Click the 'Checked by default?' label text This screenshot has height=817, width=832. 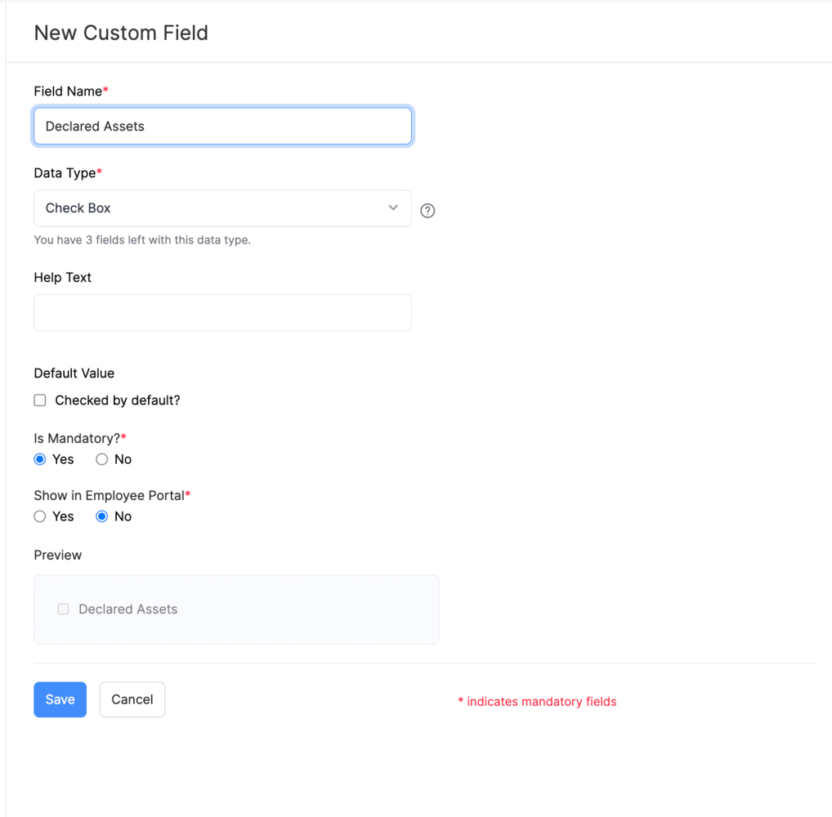[x=118, y=400]
